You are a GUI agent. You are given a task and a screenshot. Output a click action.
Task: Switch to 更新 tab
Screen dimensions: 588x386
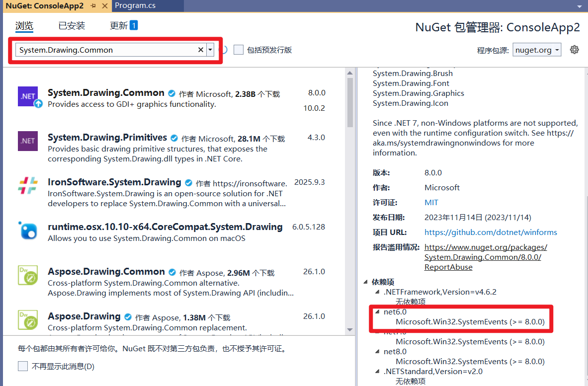click(123, 25)
